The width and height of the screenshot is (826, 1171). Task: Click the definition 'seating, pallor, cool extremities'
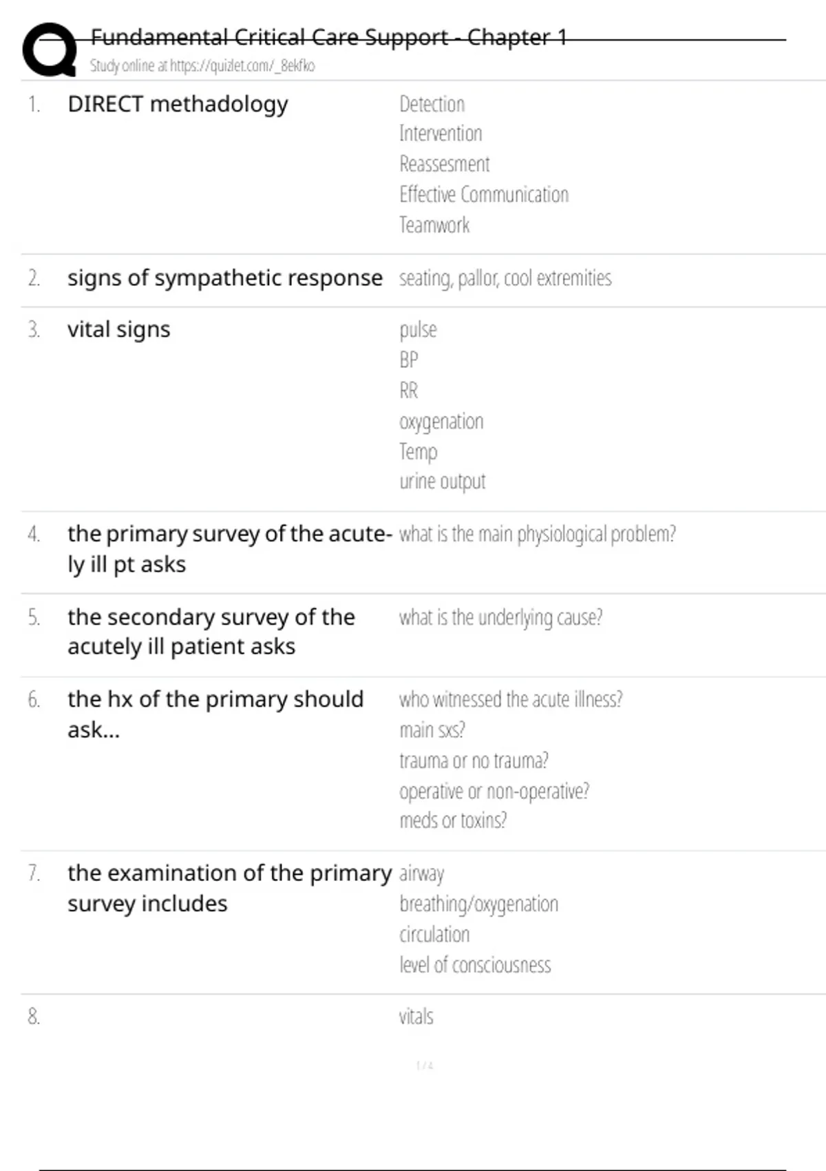(505, 278)
